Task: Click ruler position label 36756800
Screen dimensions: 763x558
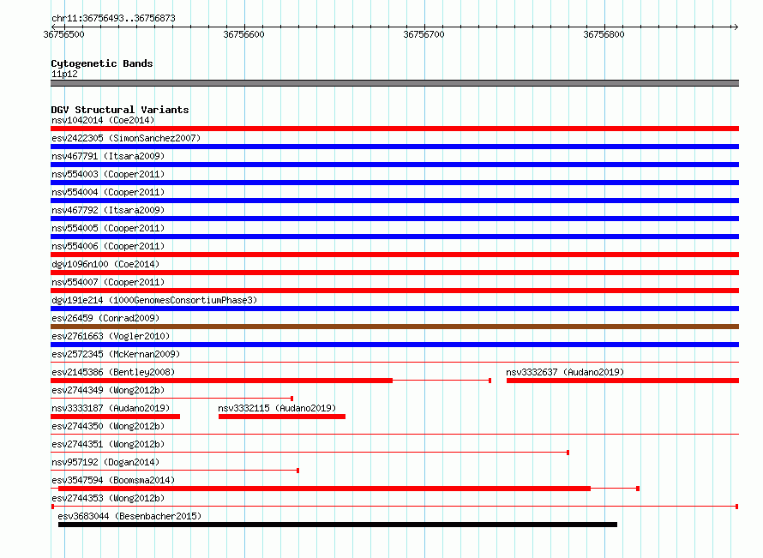Action: [604, 34]
